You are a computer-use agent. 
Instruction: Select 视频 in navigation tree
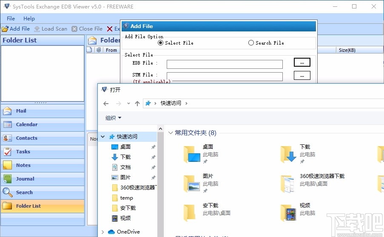click(x=125, y=218)
